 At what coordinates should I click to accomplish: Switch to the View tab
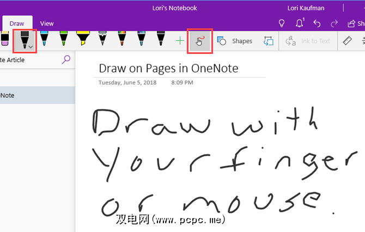tap(47, 23)
